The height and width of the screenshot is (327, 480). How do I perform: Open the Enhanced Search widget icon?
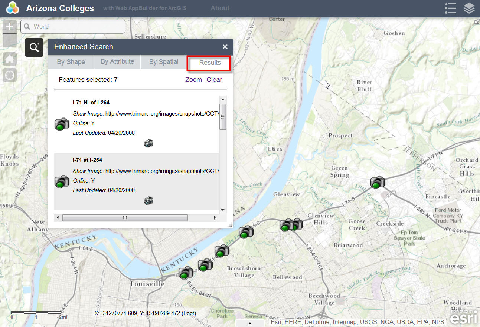34,47
